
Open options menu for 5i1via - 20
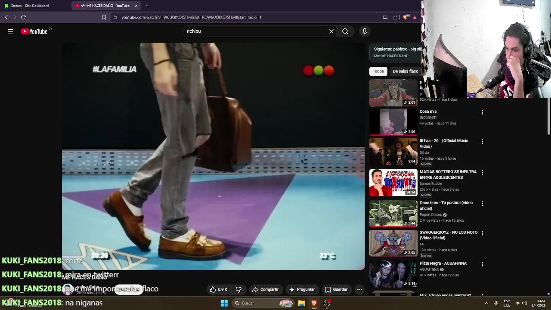482,142
